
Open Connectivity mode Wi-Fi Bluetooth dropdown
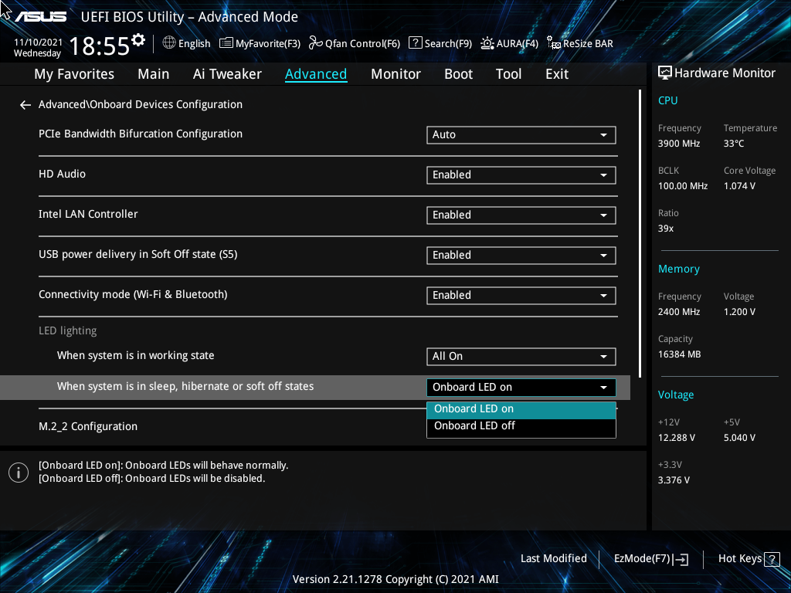[521, 296]
